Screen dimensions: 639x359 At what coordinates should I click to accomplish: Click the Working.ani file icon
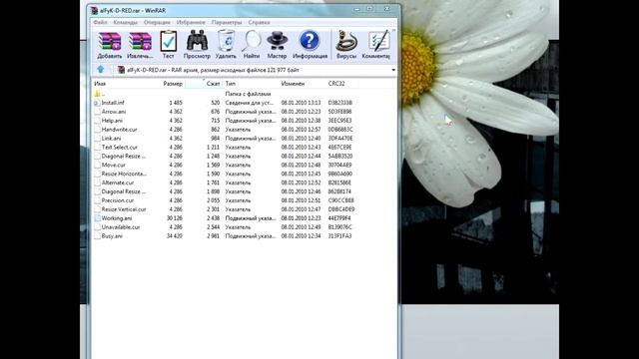(97, 218)
